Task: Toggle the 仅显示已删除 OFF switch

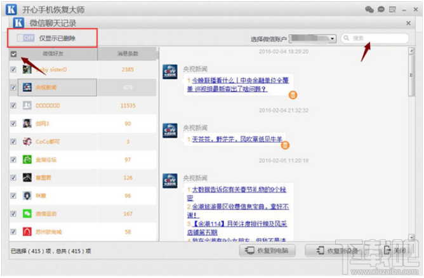Action: click(25, 38)
